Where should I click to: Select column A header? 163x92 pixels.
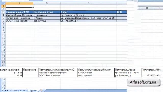19,3
